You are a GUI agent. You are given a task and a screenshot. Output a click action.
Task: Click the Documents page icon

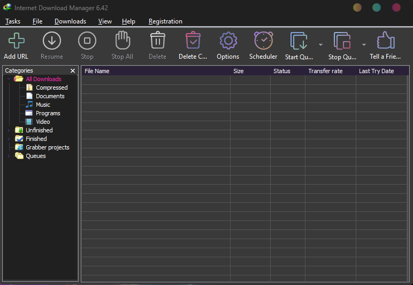[x=29, y=96]
